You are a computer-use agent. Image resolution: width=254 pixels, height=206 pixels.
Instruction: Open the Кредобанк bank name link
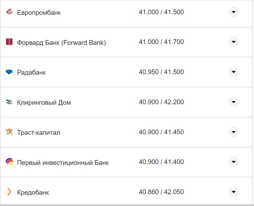[x=33, y=192]
